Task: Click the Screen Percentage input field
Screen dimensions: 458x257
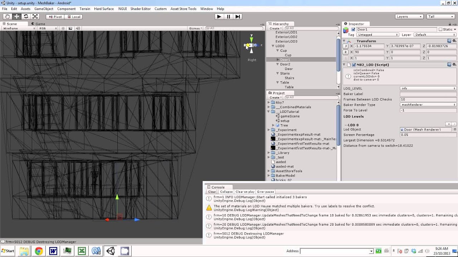Action: click(x=428, y=135)
